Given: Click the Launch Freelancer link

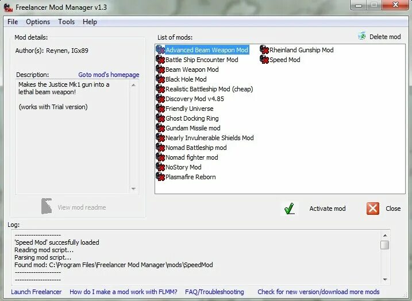Looking at the screenshot, I should (x=36, y=292).
